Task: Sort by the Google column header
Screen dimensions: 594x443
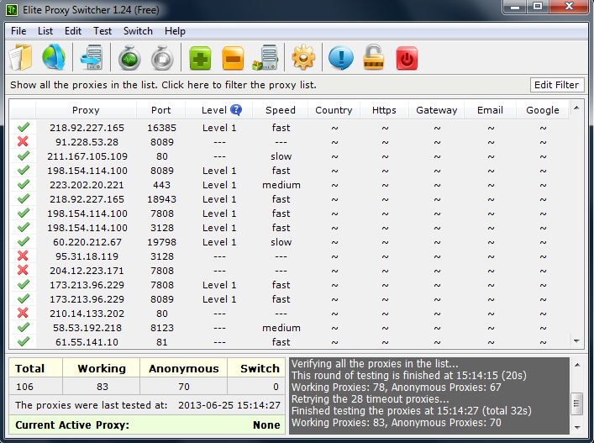Action: (543, 110)
